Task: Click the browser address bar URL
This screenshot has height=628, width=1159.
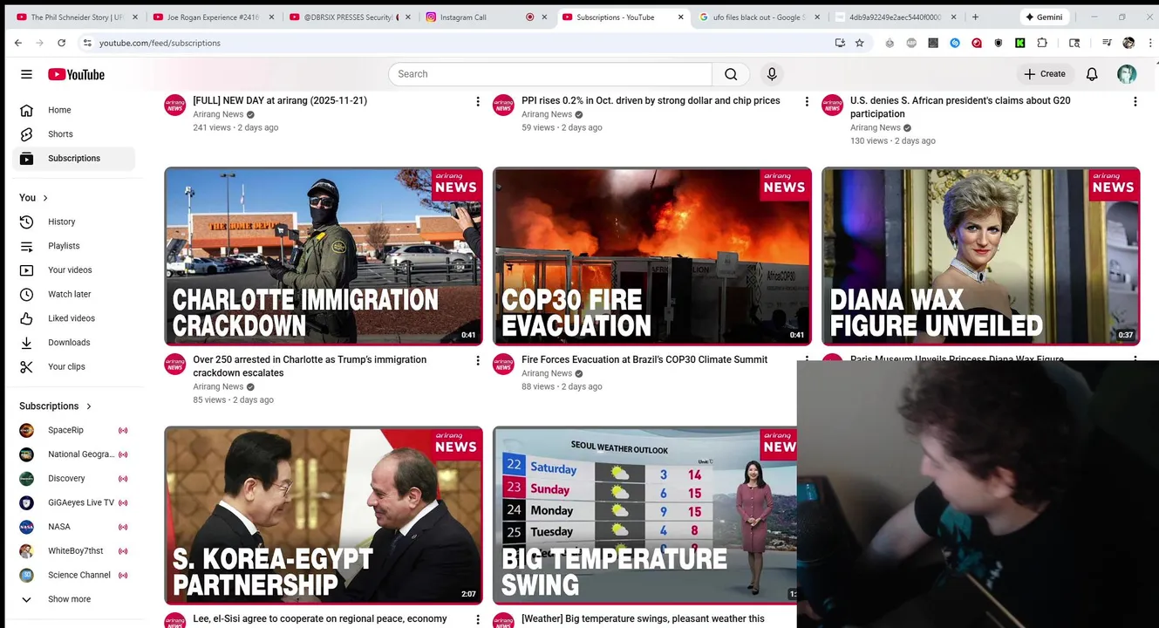Action: coord(160,43)
